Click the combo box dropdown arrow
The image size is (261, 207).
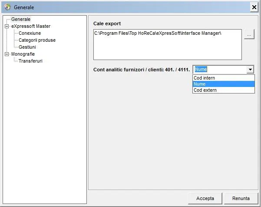click(250, 70)
